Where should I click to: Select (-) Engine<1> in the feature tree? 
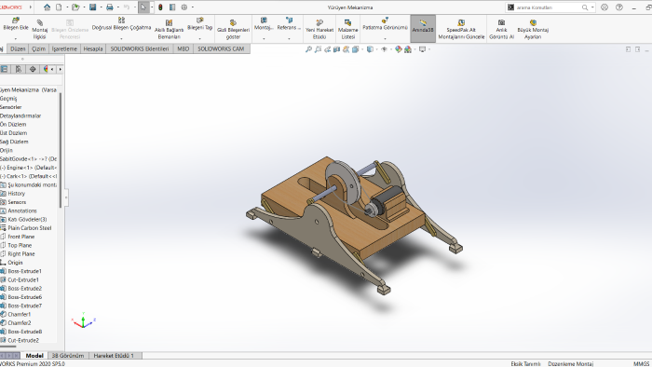(28, 168)
